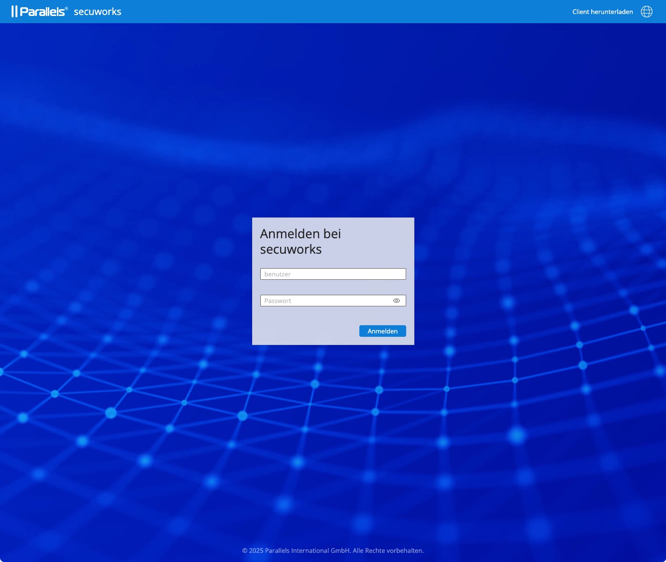Click the Parallels double-bar logo icon
The height and width of the screenshot is (562, 666).
14,12
